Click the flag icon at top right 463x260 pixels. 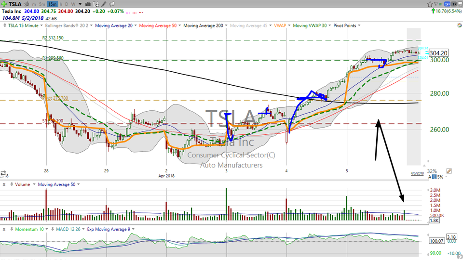(x=436, y=4)
